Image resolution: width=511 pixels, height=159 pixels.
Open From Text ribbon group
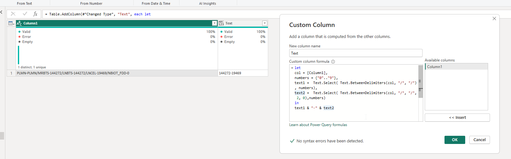24,3
